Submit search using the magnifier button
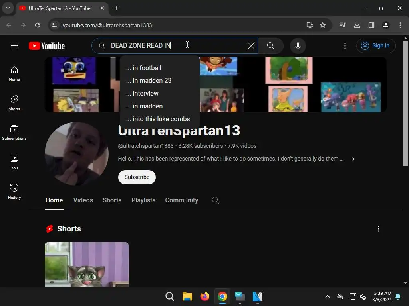The height and width of the screenshot is (306, 409). tap(270, 46)
